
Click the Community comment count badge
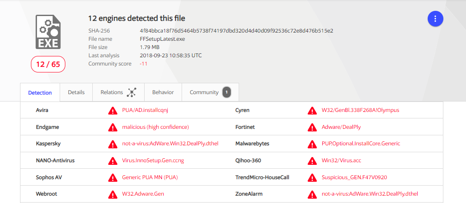coord(226,92)
